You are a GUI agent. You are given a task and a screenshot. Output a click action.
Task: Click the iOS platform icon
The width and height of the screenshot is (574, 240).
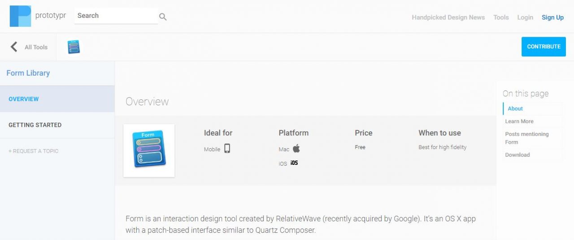pos(294,163)
